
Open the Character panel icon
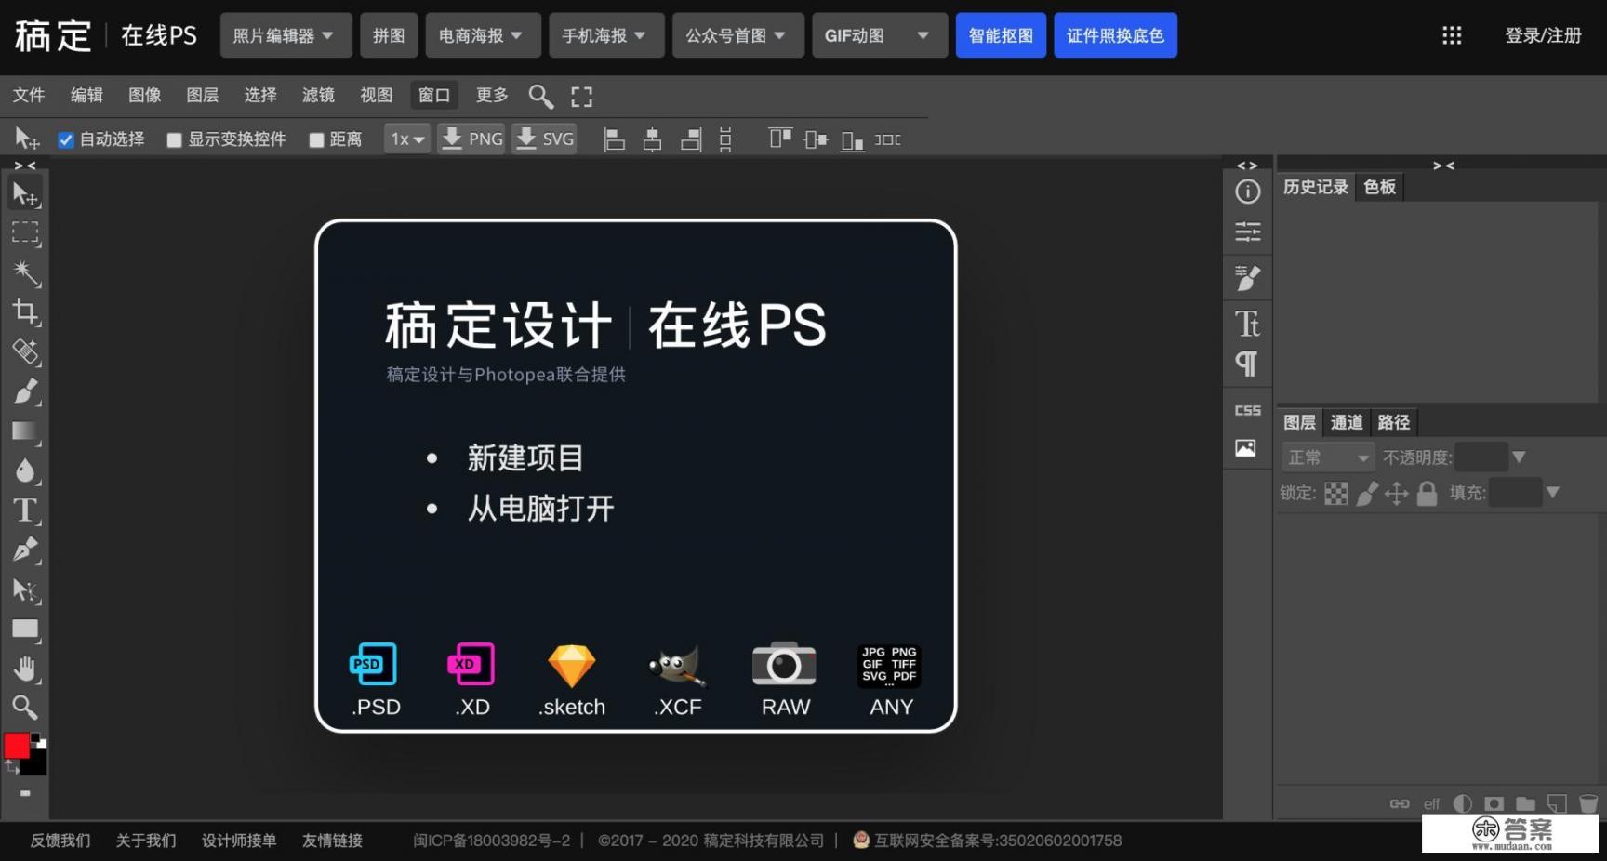[1247, 324]
